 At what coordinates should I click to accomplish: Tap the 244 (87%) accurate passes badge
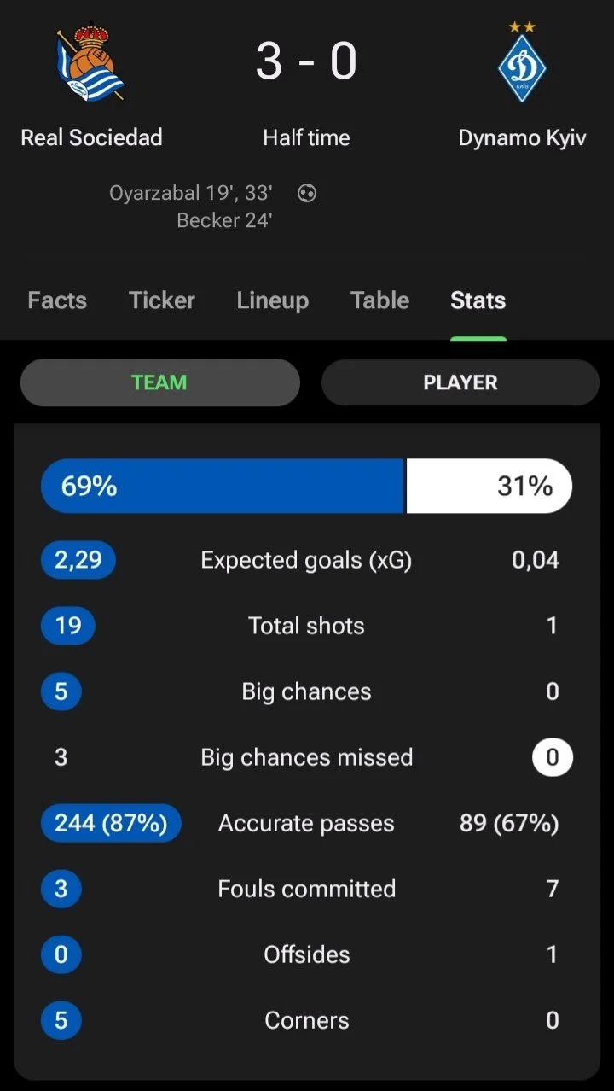click(111, 823)
